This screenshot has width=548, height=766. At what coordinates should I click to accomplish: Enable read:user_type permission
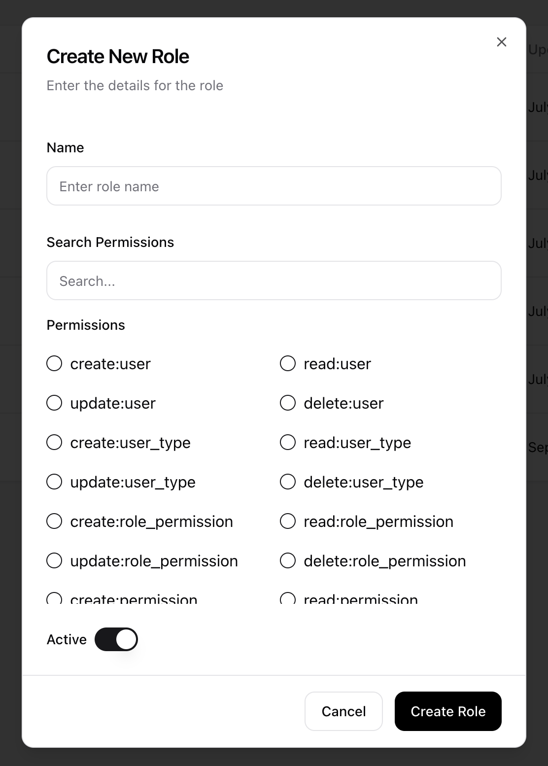[288, 443]
